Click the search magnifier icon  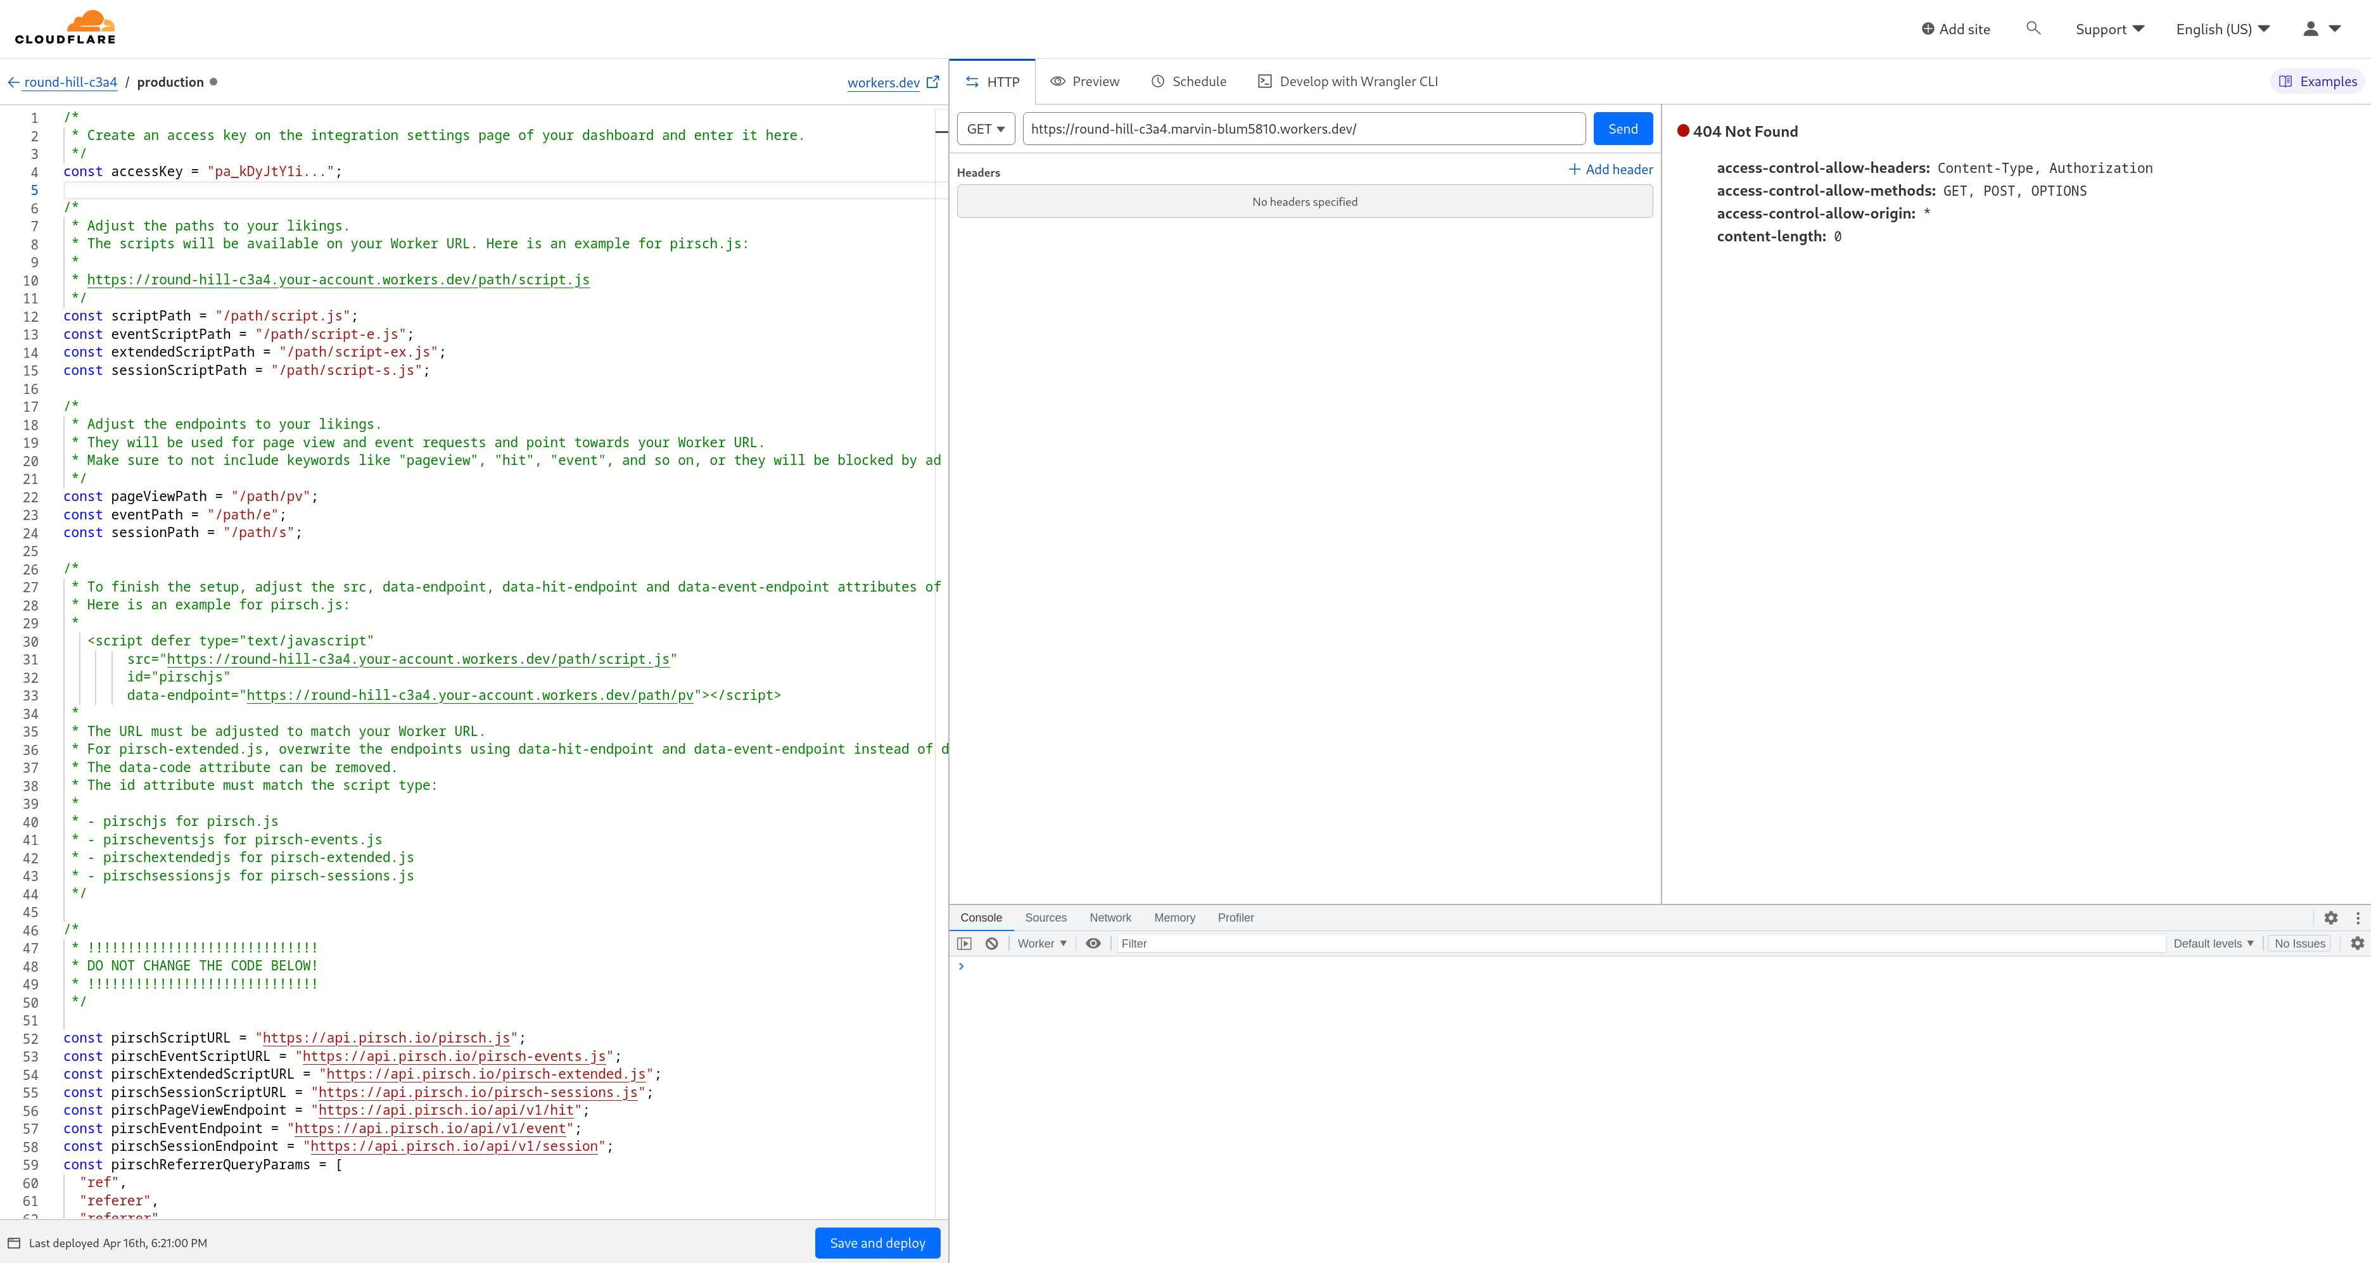point(2033,29)
